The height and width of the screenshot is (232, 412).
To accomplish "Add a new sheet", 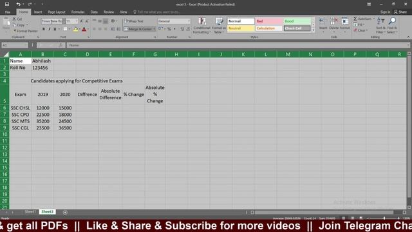I will tap(65, 212).
